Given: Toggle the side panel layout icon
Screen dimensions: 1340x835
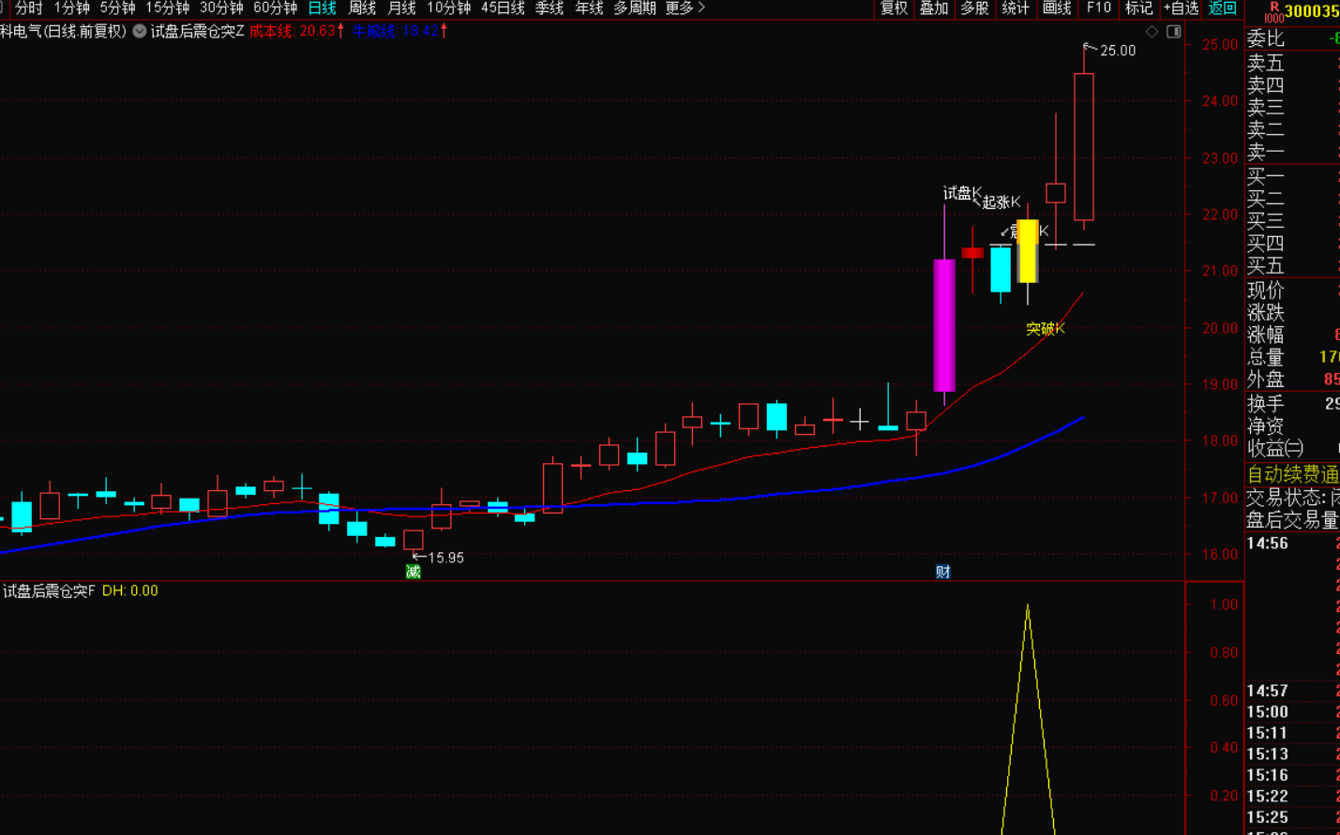Looking at the screenshot, I should click(1173, 32).
